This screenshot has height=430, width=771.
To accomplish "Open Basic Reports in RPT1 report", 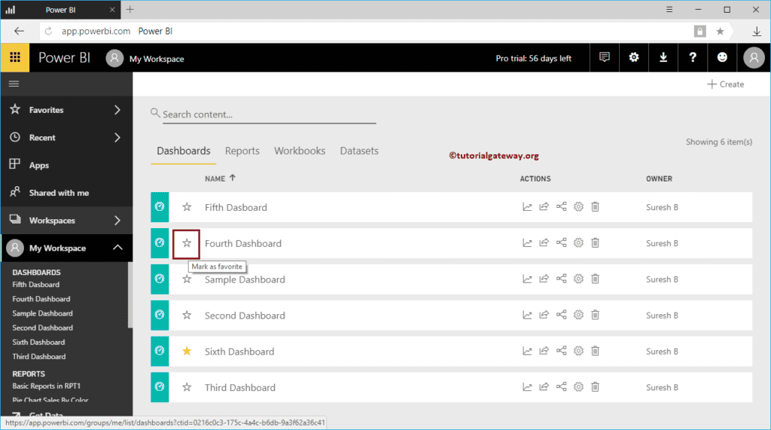I will (x=46, y=386).
